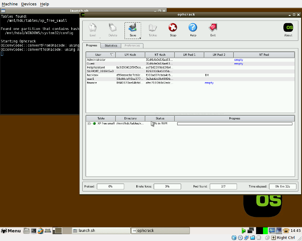Image resolution: width=302 pixels, height=241 pixels.
Task: Sort by LM Hash column header
Action: (130, 54)
